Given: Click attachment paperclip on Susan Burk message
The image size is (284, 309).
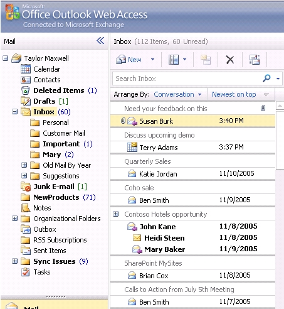Looking at the screenshot, I should [123, 121].
